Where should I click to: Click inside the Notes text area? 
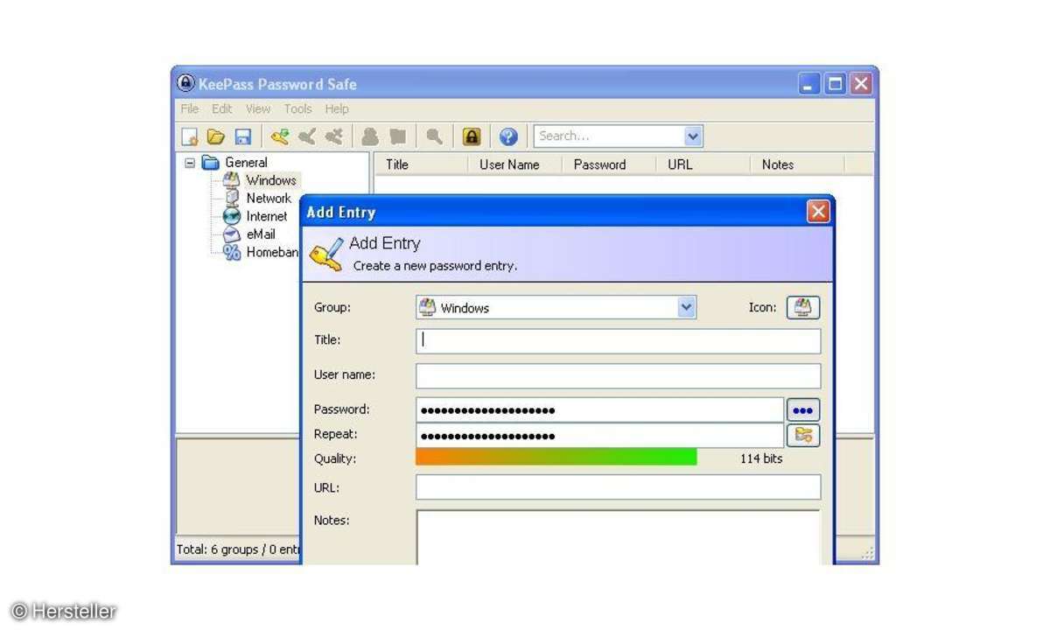[x=619, y=537]
